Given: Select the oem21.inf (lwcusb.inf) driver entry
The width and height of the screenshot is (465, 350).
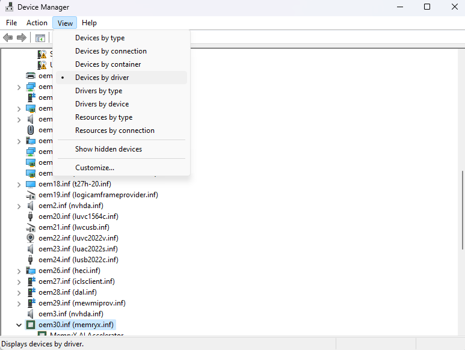Looking at the screenshot, I should point(73,227).
